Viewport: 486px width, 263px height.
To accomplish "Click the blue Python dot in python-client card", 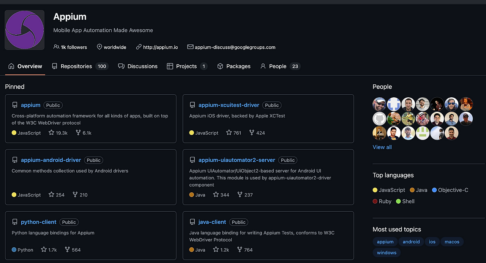I will tap(14, 250).
